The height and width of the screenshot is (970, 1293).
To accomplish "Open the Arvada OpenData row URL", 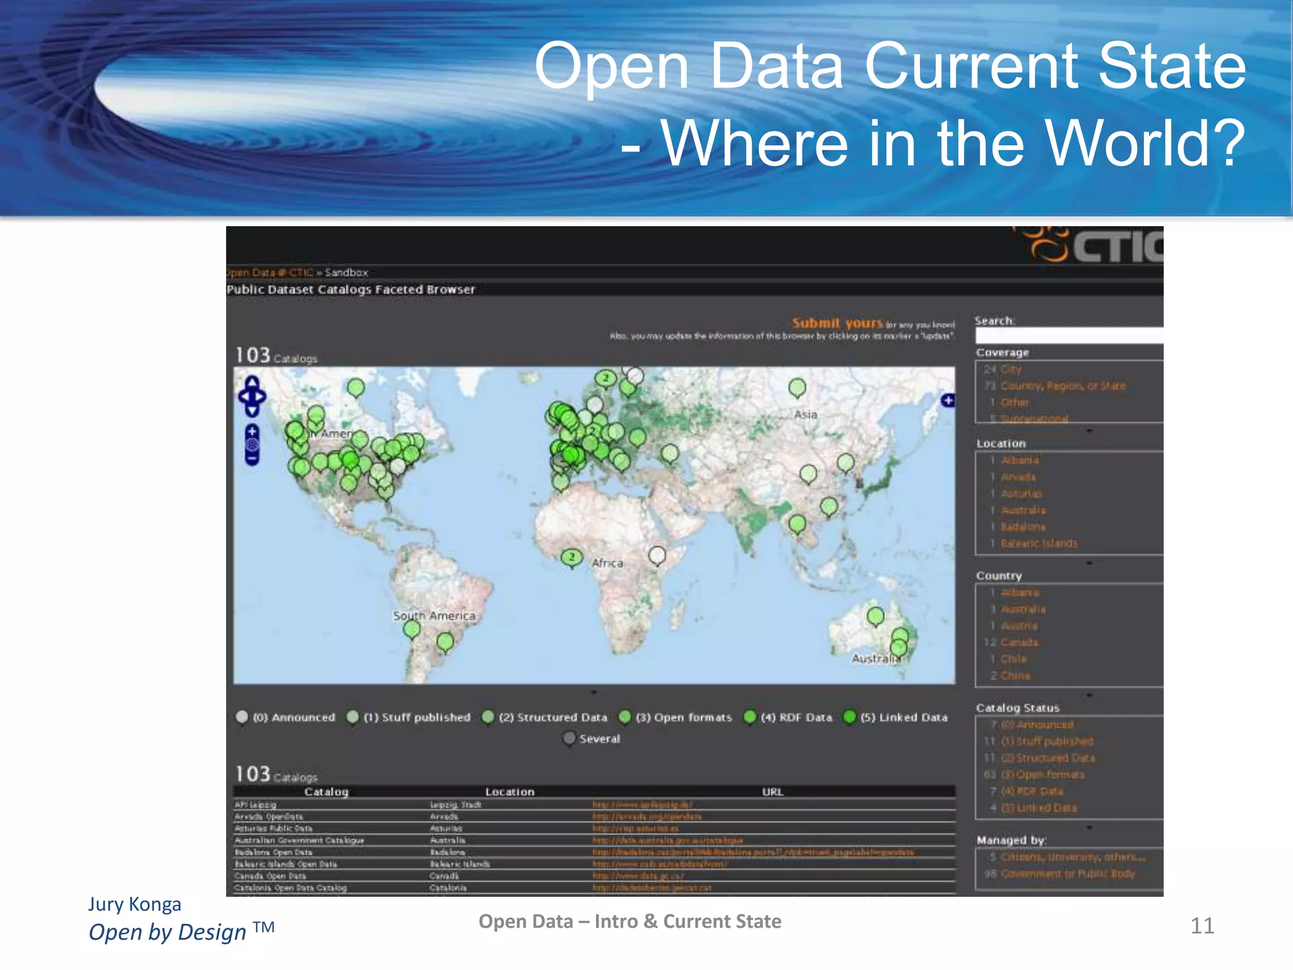I will [647, 817].
